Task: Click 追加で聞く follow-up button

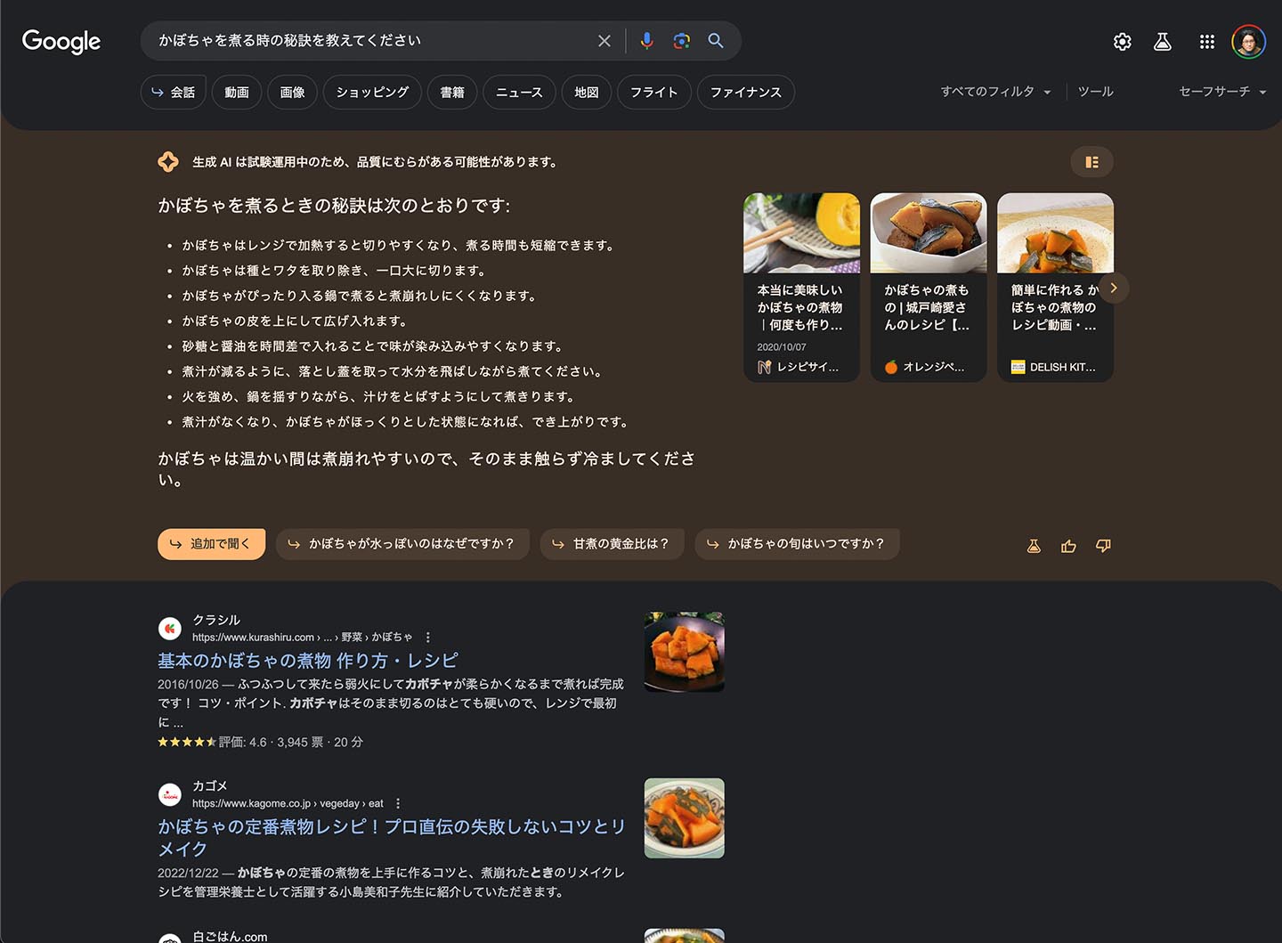Action: tap(212, 544)
